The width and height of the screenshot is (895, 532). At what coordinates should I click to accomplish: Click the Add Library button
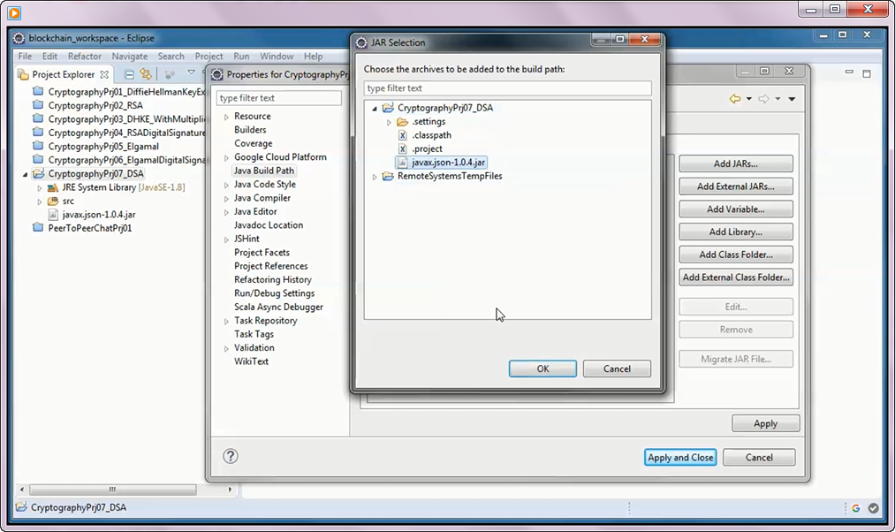736,232
